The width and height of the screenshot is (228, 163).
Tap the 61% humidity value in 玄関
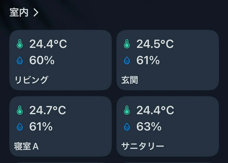[148, 61]
